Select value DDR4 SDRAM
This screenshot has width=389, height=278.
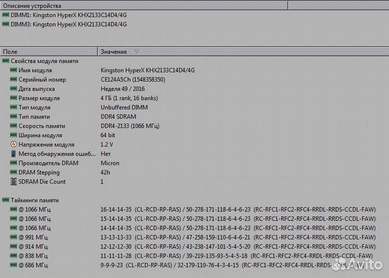pyautogui.click(x=118, y=117)
